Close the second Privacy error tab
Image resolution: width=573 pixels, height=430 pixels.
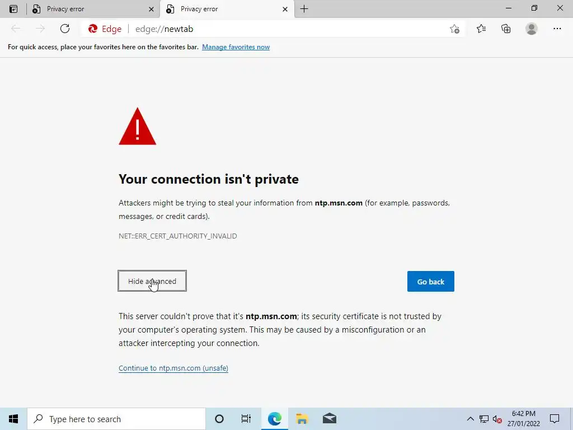(285, 10)
